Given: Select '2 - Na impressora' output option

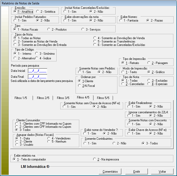Looking at the screenshot, I should (95, 159).
